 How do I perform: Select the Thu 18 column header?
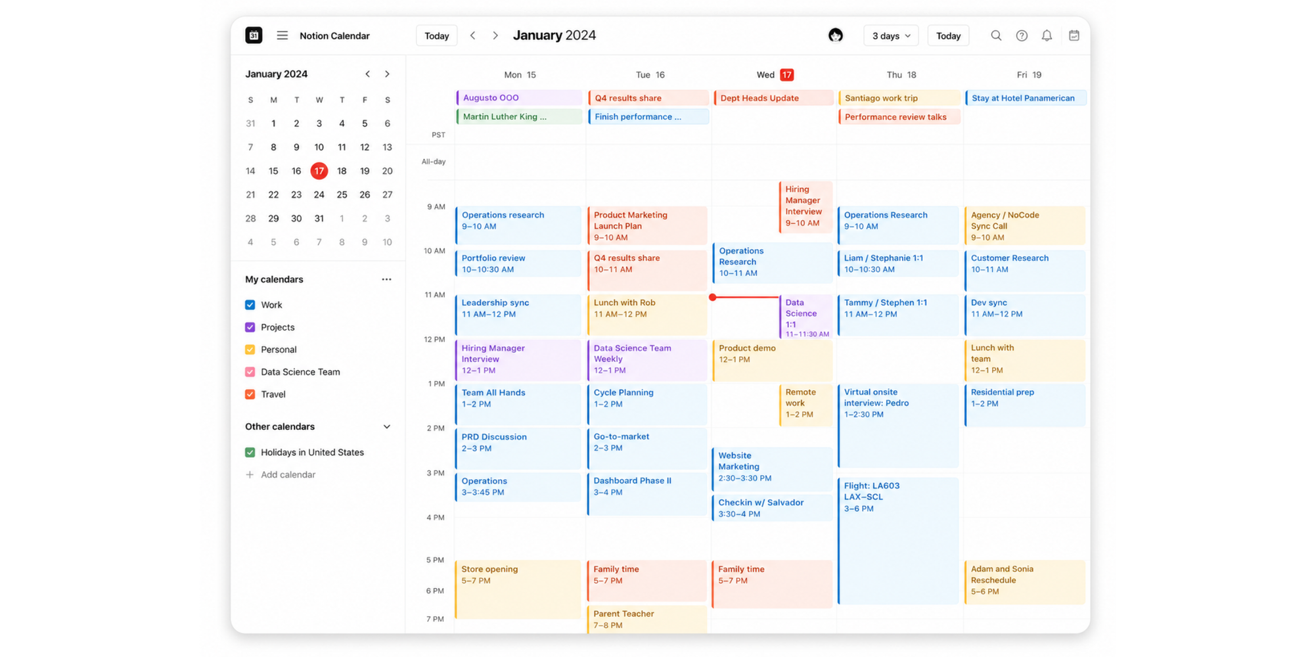(901, 75)
